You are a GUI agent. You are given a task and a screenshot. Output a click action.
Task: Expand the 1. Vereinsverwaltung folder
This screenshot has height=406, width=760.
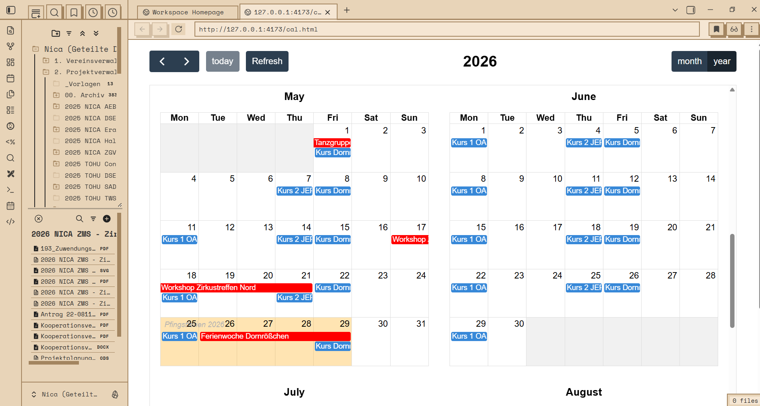click(x=46, y=61)
